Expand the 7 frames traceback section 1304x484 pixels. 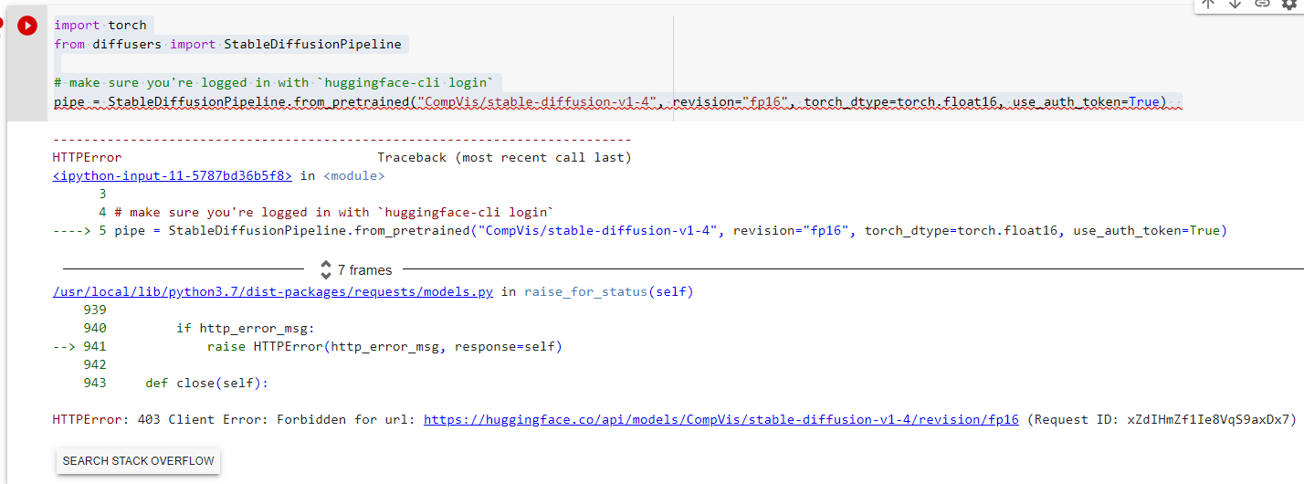click(x=356, y=270)
